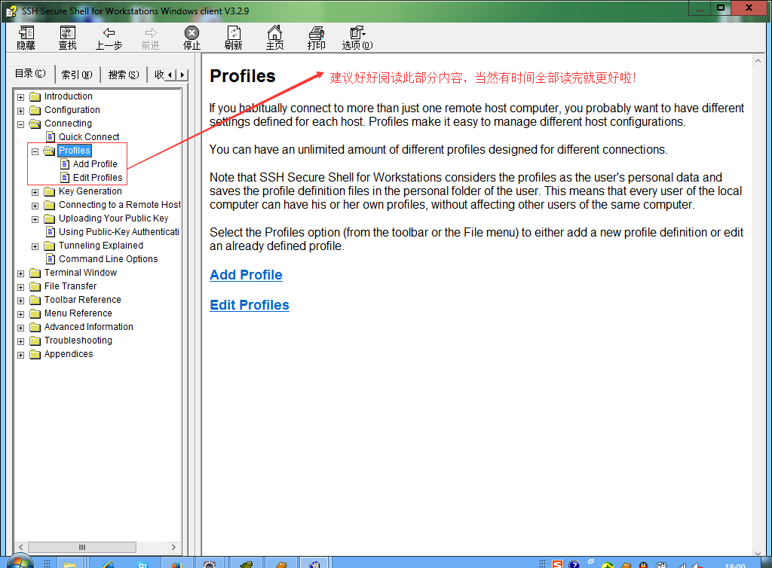This screenshot has width=772, height=568.
Task: Select Introduction in the contents tree
Action: (68, 96)
